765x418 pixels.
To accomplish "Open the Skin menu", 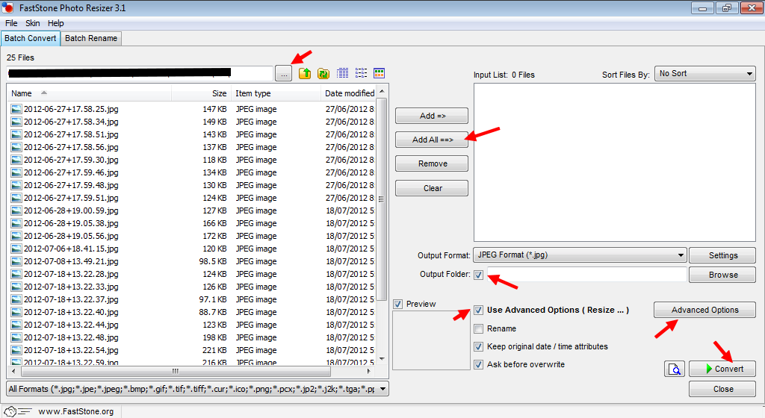I will [x=33, y=23].
